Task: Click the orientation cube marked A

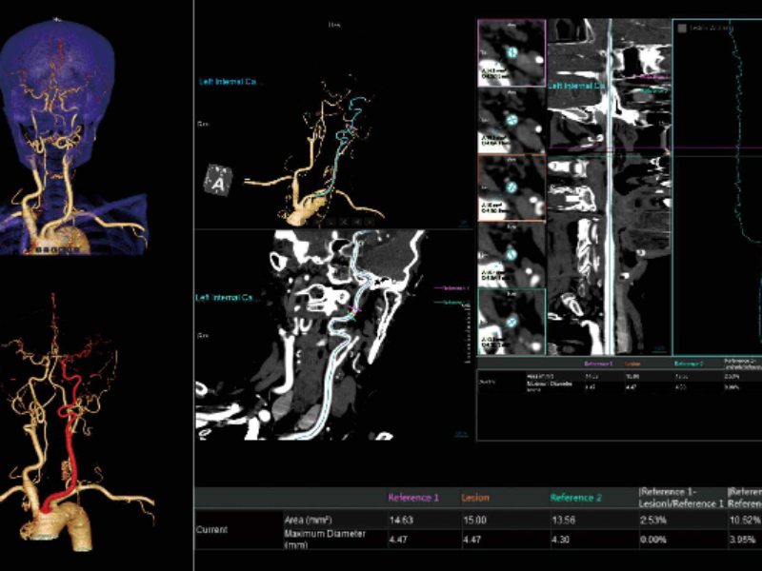Action: click(220, 179)
